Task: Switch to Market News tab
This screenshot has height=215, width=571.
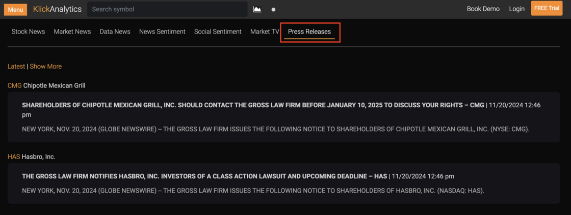Action: click(x=72, y=32)
